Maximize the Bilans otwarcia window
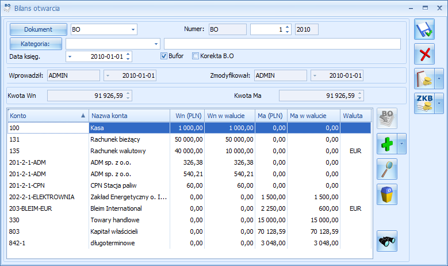This screenshot has width=448, height=266. tap(425, 8)
